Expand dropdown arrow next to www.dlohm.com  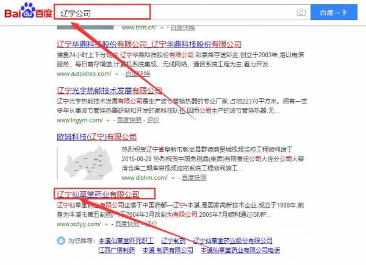pos(173,178)
